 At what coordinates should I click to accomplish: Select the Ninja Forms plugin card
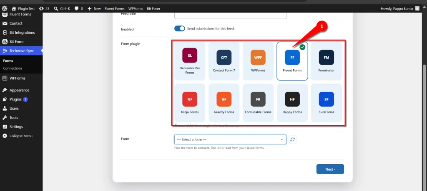pyautogui.click(x=190, y=103)
